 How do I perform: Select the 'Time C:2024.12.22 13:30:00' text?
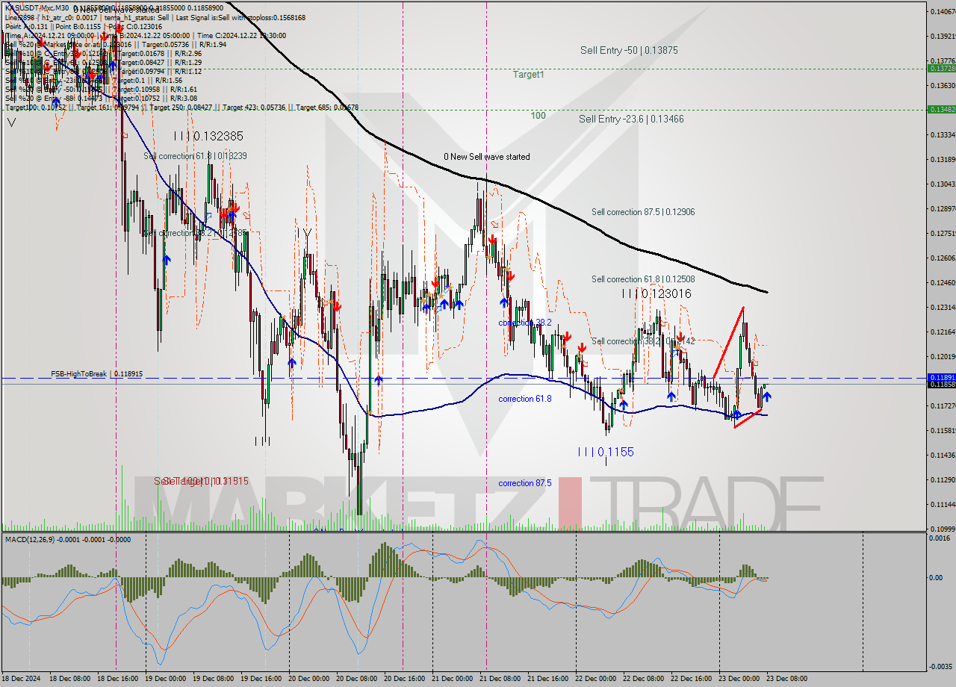click(241, 35)
